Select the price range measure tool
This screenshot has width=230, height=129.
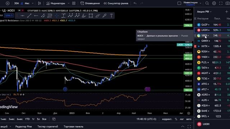63,15
